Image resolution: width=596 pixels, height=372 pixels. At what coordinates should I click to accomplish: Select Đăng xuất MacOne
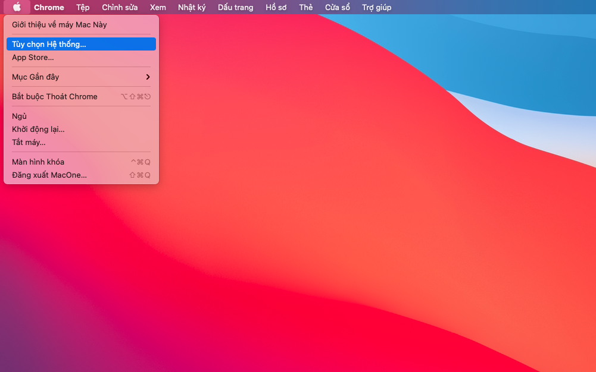tap(81, 175)
